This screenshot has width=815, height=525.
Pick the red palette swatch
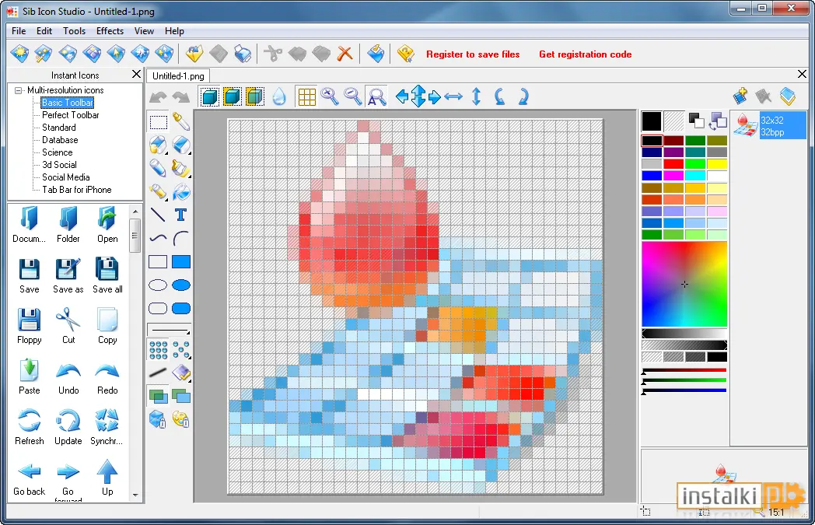click(673, 164)
